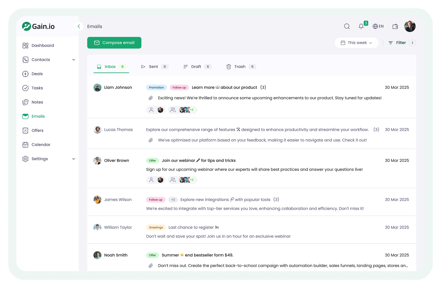Click Lucas Thomas's avatar
The width and height of the screenshot is (441, 288).
click(x=97, y=130)
